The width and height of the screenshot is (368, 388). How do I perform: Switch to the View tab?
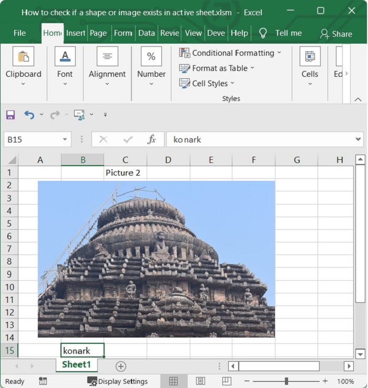coord(193,33)
